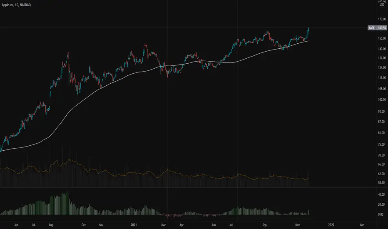Viewport: 388px width, 229px height.
Task: Click the 100.50 price scale label
Action: (x=382, y=100)
